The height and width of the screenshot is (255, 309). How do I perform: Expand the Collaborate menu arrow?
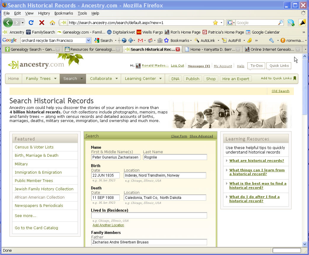coord(117,79)
